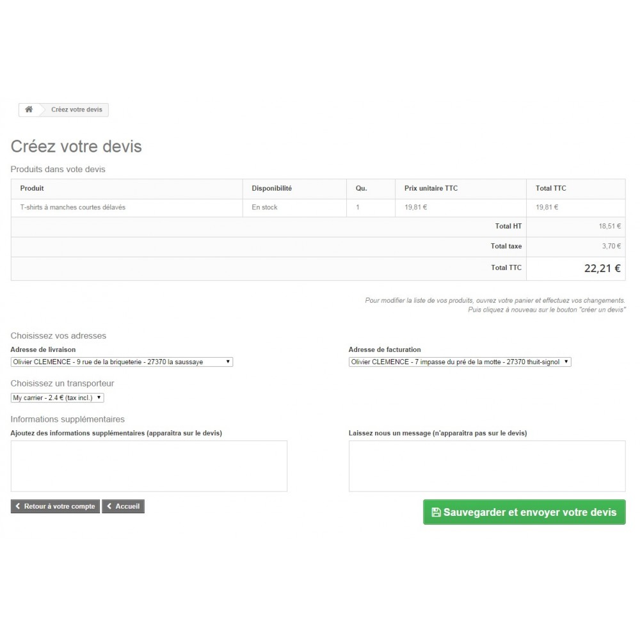Expand the carrier dropdown showing 'My carrier'
Viewport: 640px width, 640px height.
coord(99,397)
